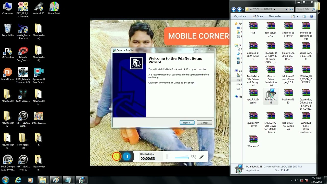
Task: Select the DriverTools desktop icon
Action: click(54, 8)
